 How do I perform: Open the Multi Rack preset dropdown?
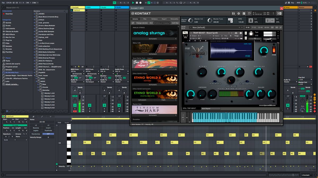[217, 27]
